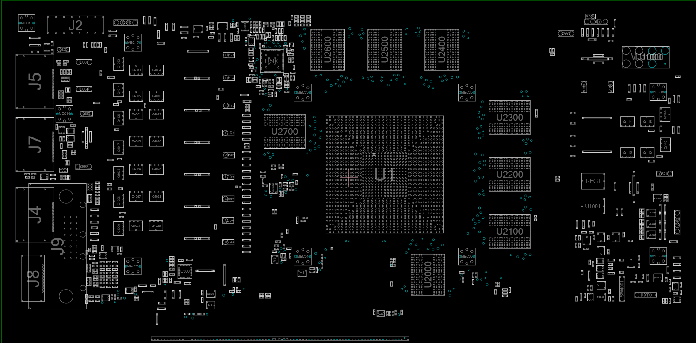696x343 pixels.
Task: Pick the U2300 memory component
Action: tap(509, 118)
